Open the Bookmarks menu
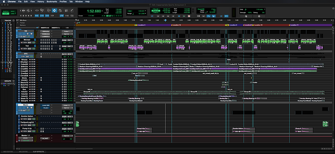335x154 pixels. (52, 2)
